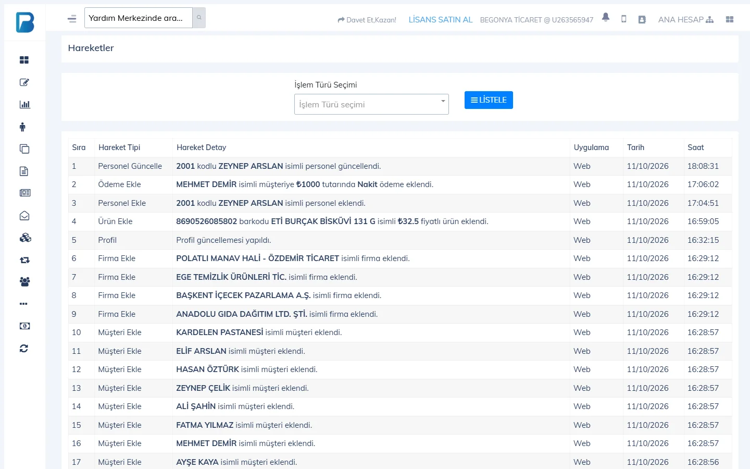The width and height of the screenshot is (750, 469).
Task: Click the mobile phone icon in header
Action: 623,19
